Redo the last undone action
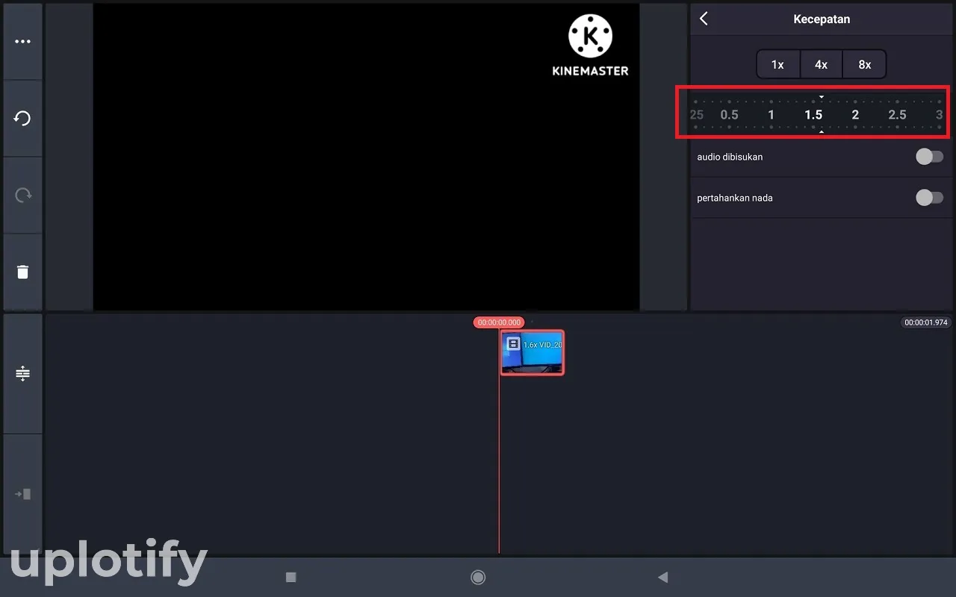This screenshot has width=956, height=597. click(x=22, y=196)
